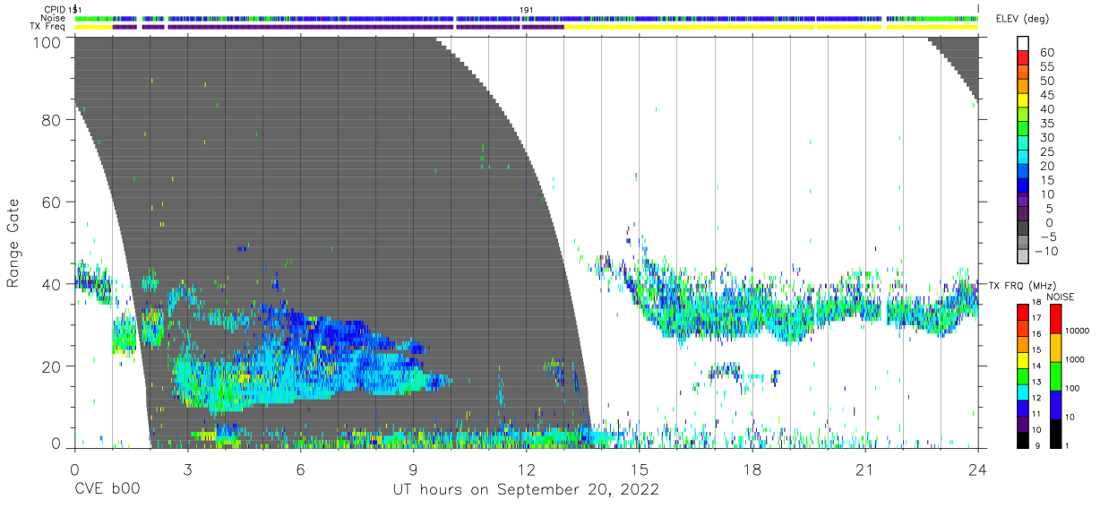Click the 'CVE b00' radar label

click(107, 490)
